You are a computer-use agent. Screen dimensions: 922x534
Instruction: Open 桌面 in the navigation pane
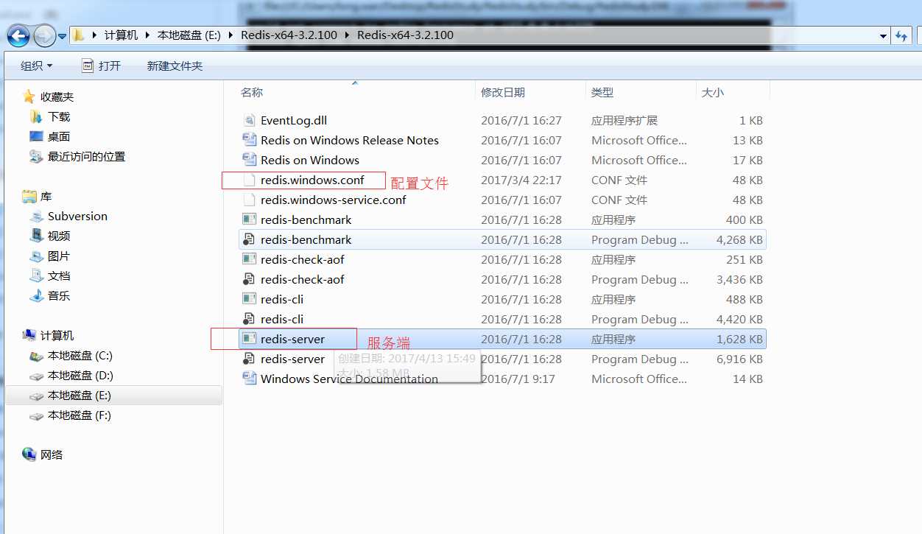[x=59, y=136]
